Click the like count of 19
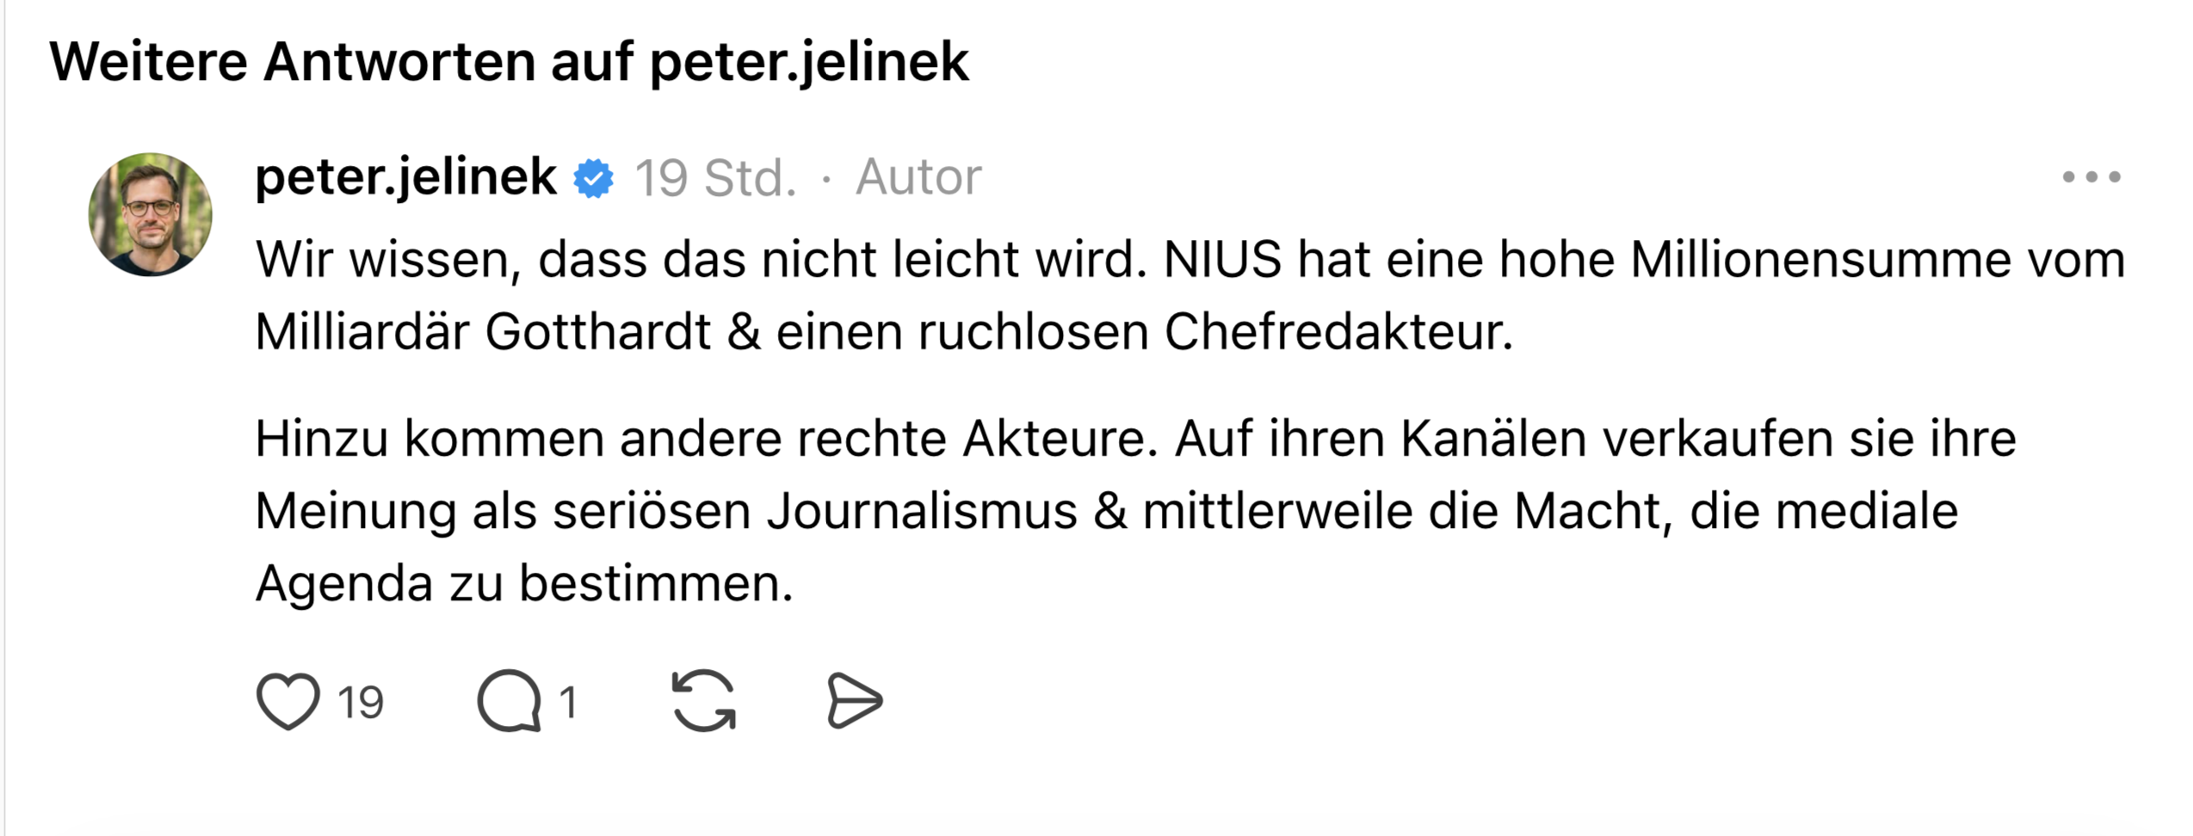 (x=361, y=703)
